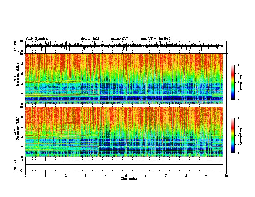Click the ch.2 spectrogram color scale bar
The width and height of the screenshot is (255, 197).
click(233, 136)
